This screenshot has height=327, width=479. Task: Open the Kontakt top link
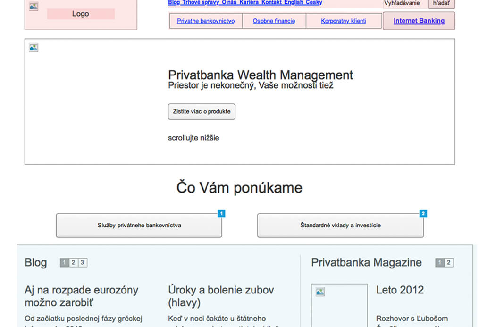tap(271, 2)
